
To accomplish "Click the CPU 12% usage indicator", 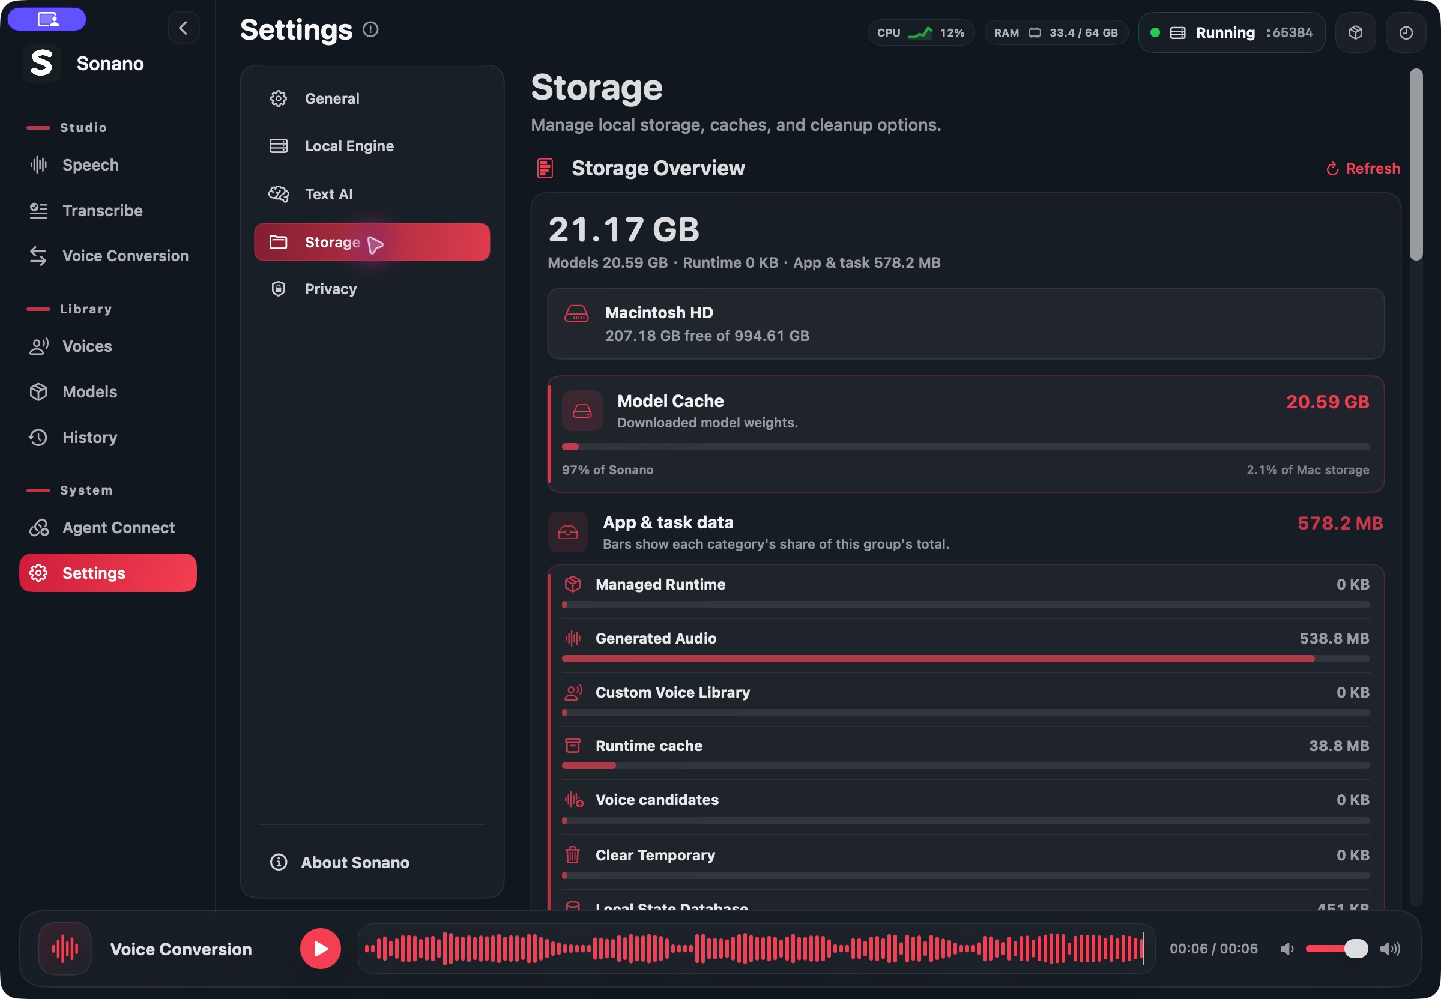I will [921, 32].
